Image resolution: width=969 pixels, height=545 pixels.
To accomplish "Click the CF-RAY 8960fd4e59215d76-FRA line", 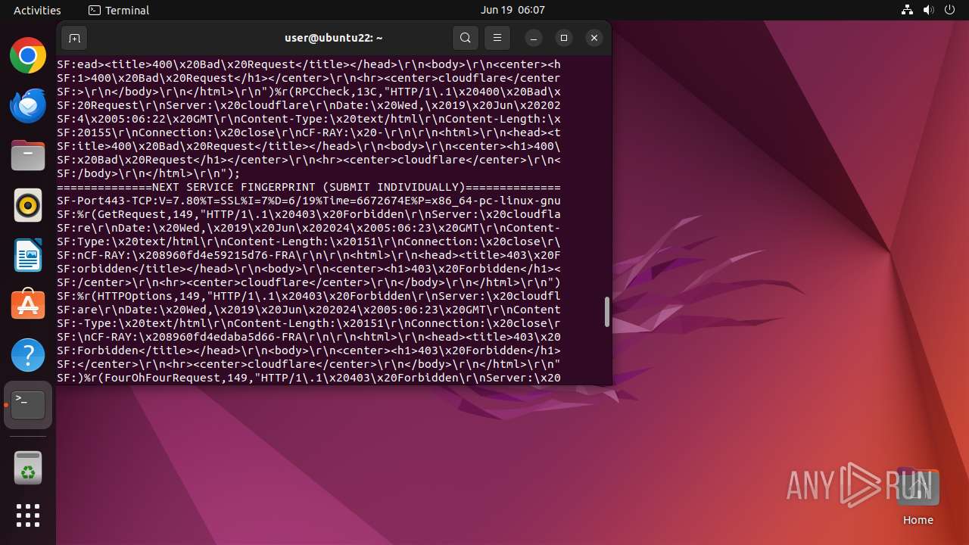I will [309, 255].
